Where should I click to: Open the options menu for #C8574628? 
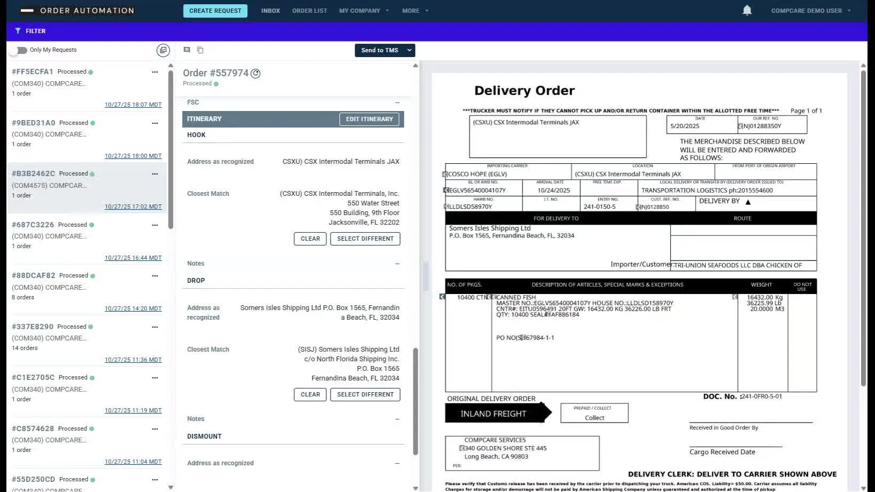click(155, 428)
